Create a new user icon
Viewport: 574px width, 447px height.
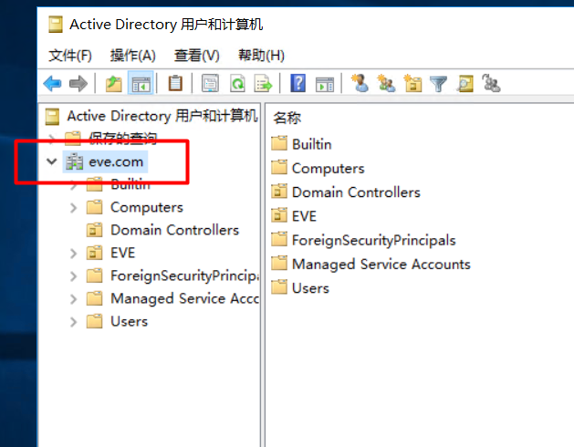[x=360, y=83]
